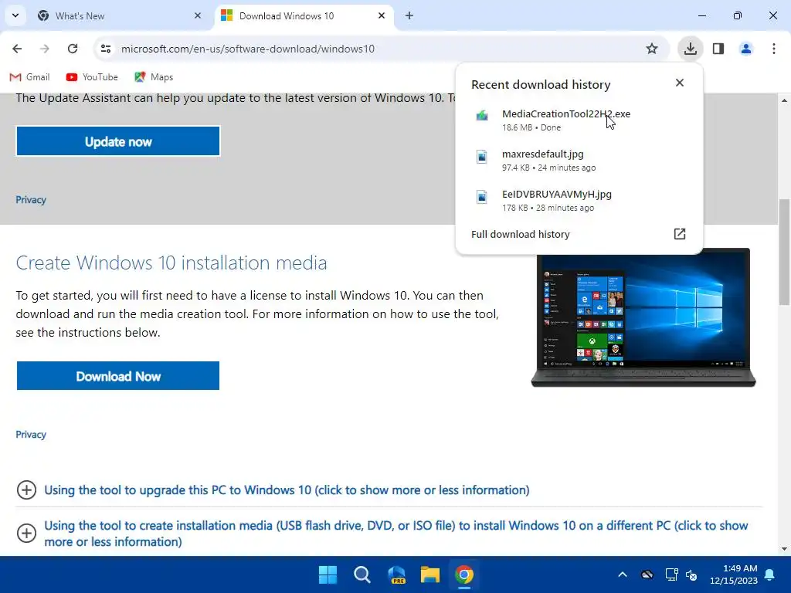Click the scrollbar up arrow
This screenshot has width=791, height=593.
point(784,101)
